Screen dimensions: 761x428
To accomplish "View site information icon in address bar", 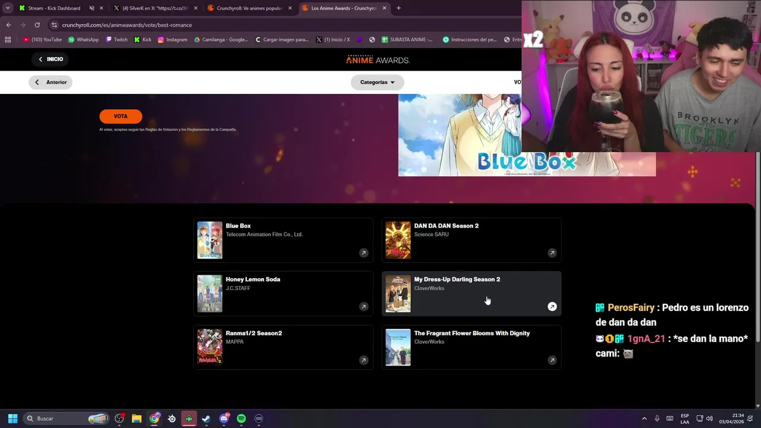I will (54, 25).
